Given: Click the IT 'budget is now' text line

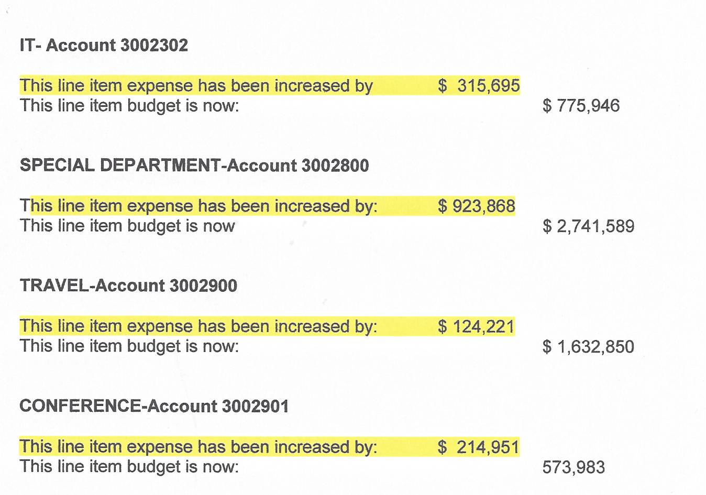Looking at the screenshot, I should coord(129,106).
